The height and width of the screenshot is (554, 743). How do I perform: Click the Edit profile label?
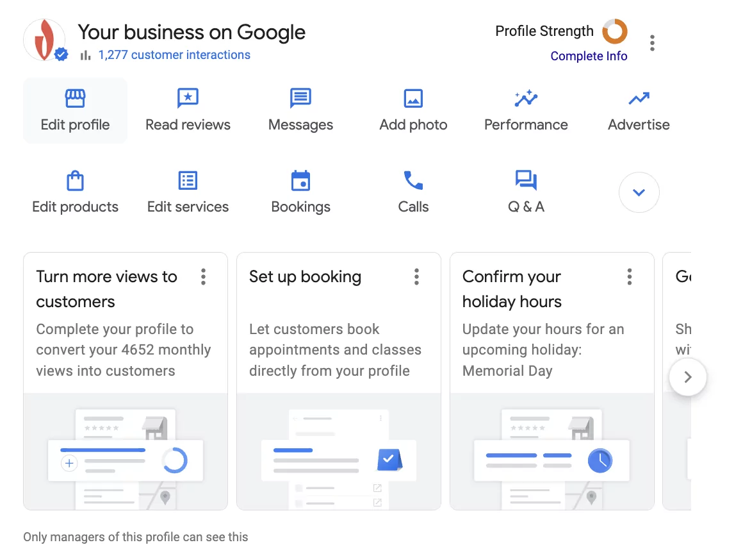[x=75, y=125]
